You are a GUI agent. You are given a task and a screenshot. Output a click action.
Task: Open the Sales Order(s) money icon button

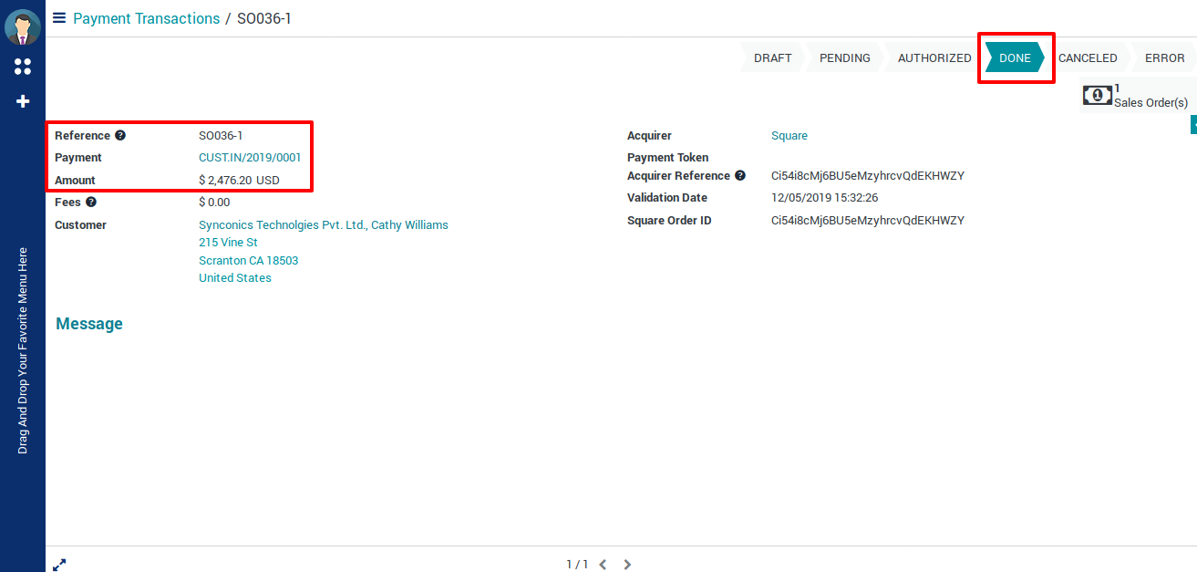(1098, 95)
